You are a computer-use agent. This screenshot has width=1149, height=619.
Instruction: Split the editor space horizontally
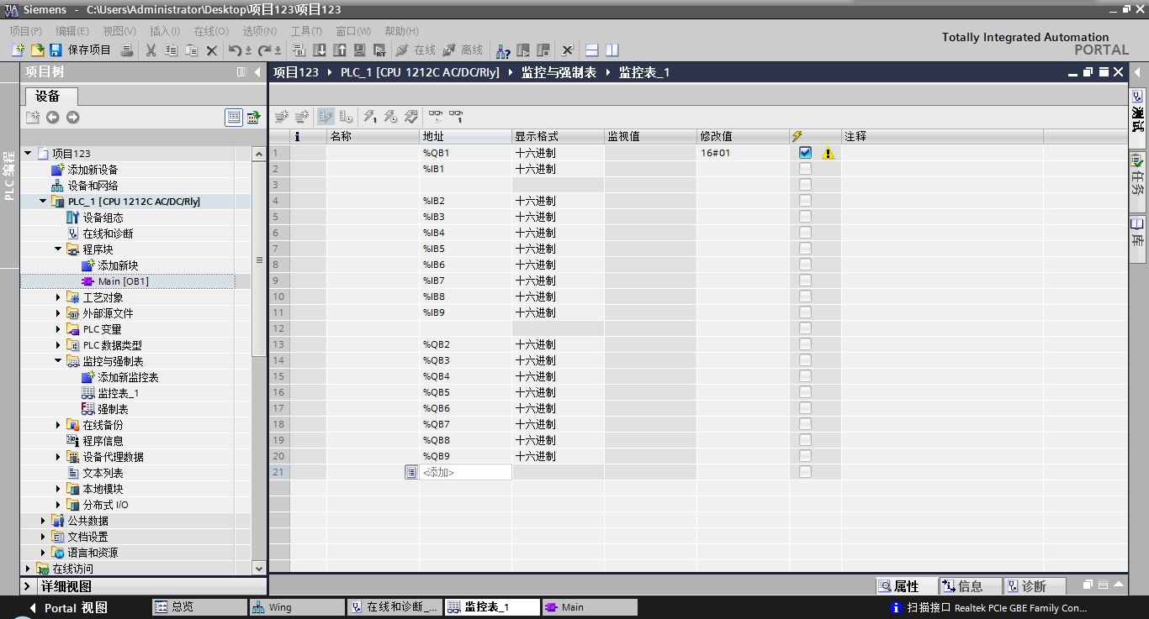pyautogui.click(x=592, y=50)
